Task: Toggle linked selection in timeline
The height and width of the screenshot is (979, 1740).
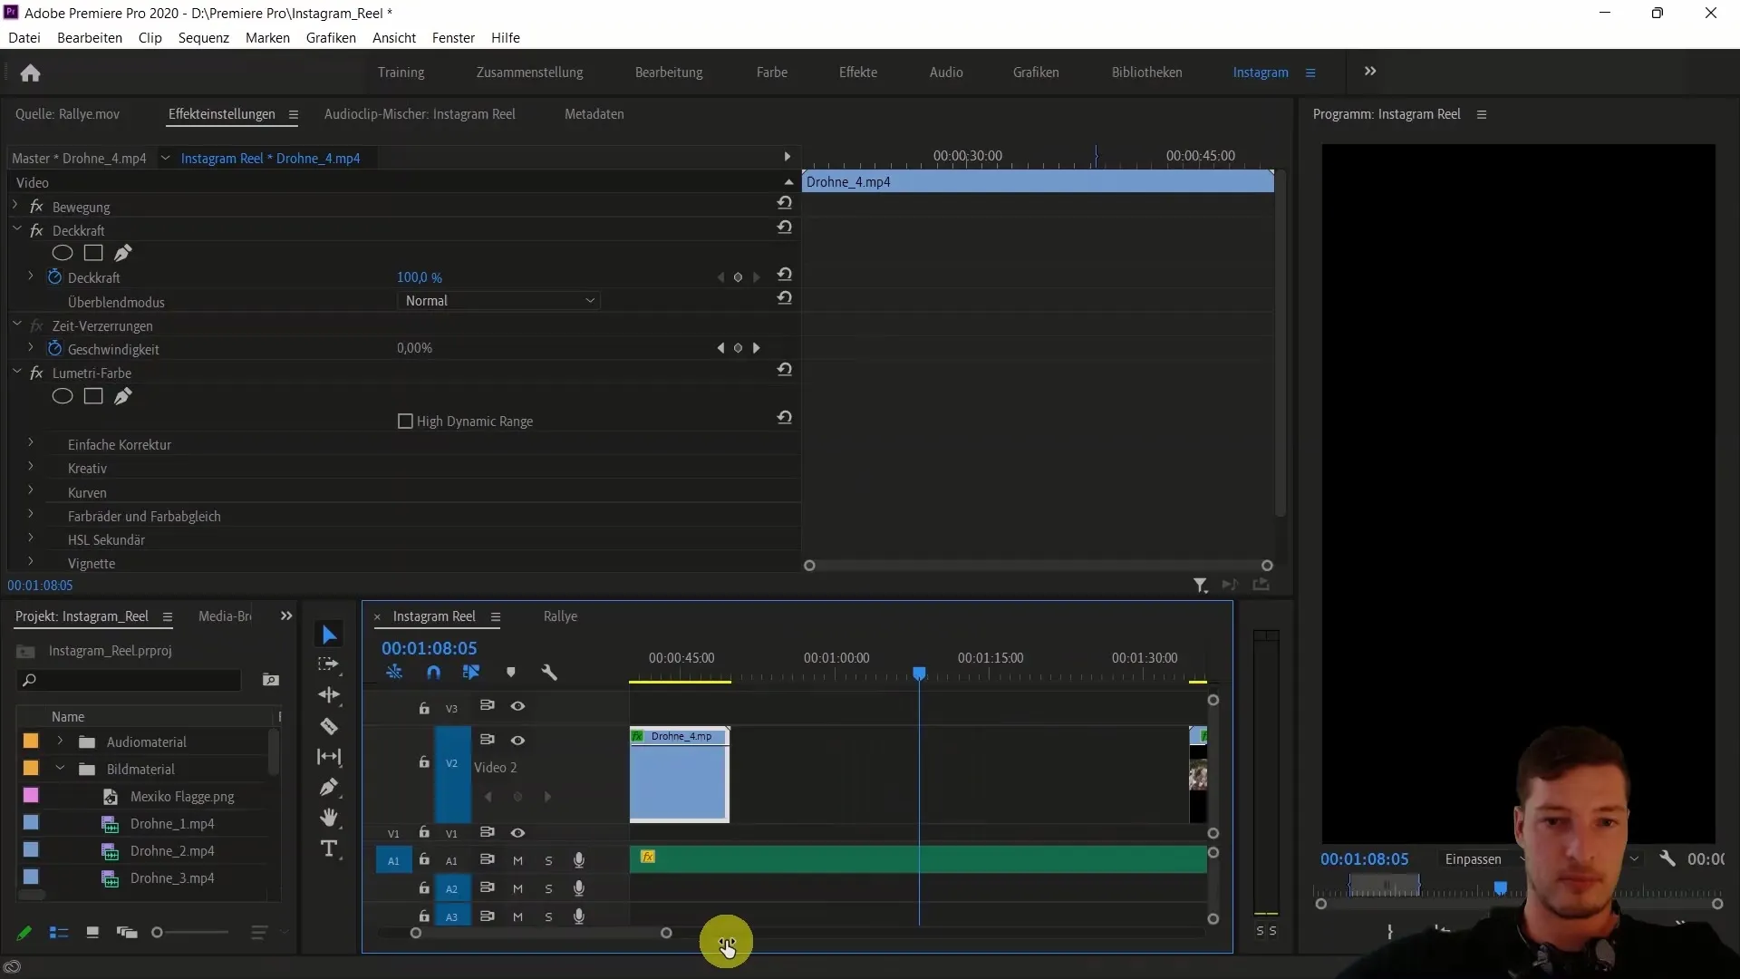Action: tap(471, 673)
